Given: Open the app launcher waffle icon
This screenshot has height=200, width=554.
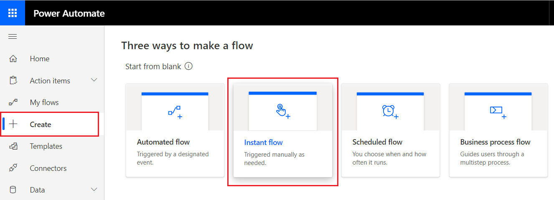Looking at the screenshot, I should [x=13, y=13].
